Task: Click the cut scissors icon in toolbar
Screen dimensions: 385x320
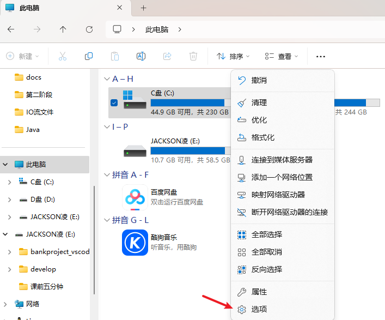Action: 62,56
